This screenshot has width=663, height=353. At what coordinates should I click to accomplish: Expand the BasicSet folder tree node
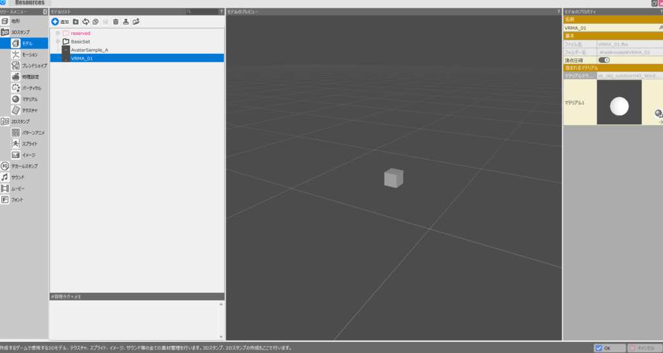[58, 41]
